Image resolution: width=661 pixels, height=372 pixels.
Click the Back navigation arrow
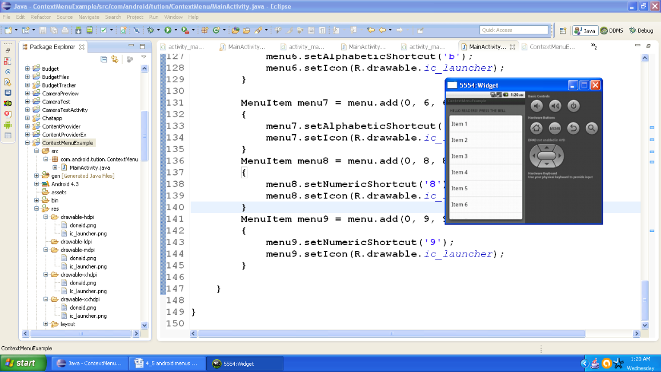pyautogui.click(x=382, y=30)
